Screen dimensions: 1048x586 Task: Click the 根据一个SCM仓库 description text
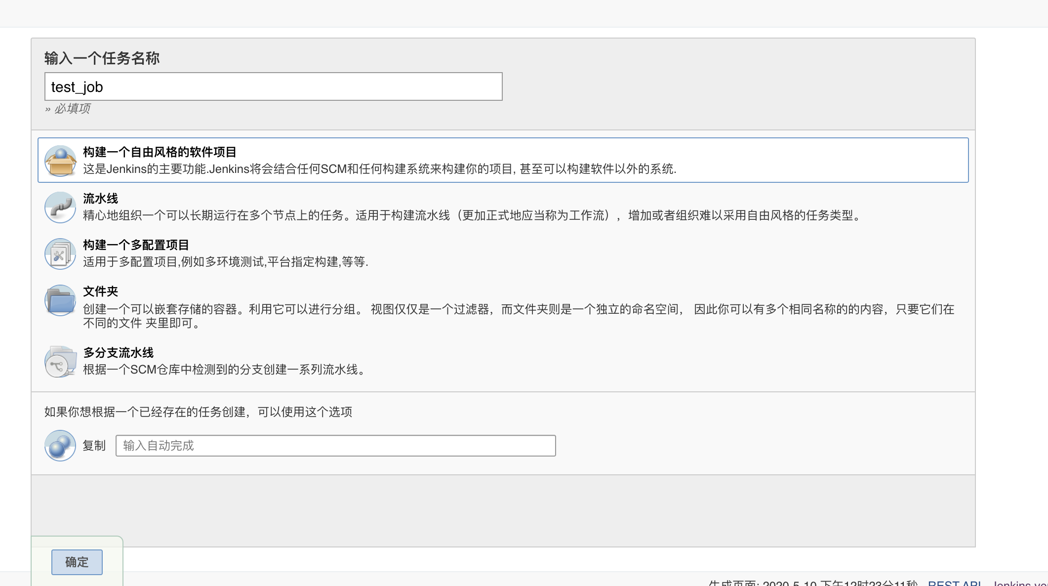(x=226, y=370)
